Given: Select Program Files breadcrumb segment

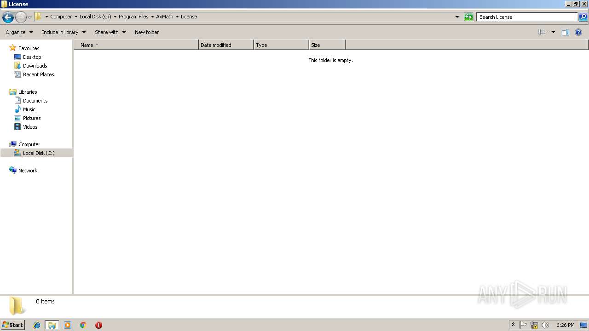Looking at the screenshot, I should tap(133, 17).
